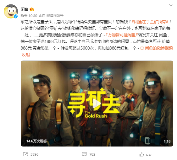Collapse post text with 收起
Screen dimensions: 177x160
click(26, 55)
